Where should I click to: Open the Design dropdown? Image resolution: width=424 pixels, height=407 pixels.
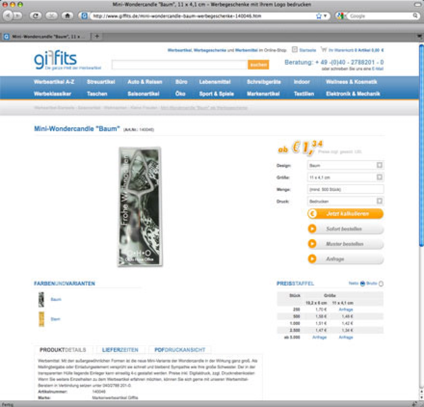379,165
